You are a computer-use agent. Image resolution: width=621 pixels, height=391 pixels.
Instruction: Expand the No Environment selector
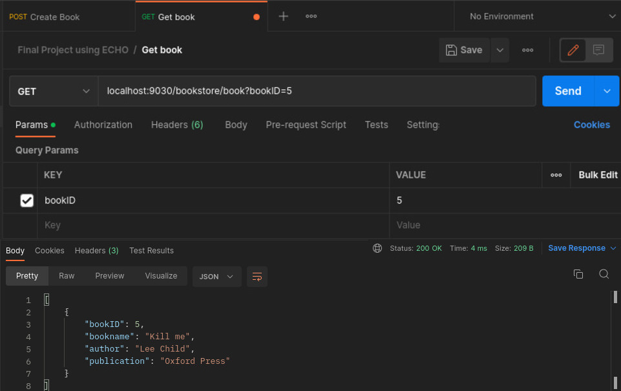click(x=536, y=16)
